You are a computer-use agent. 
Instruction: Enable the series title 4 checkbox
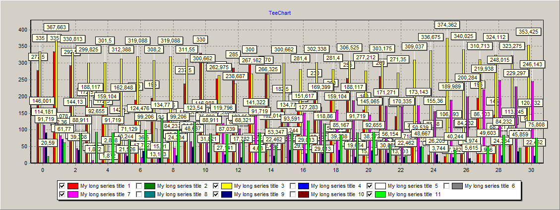pyautogui.click(x=293, y=186)
